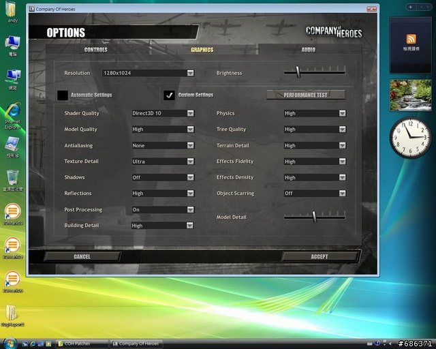Click the Accept button
436x349 pixels.
click(x=320, y=256)
